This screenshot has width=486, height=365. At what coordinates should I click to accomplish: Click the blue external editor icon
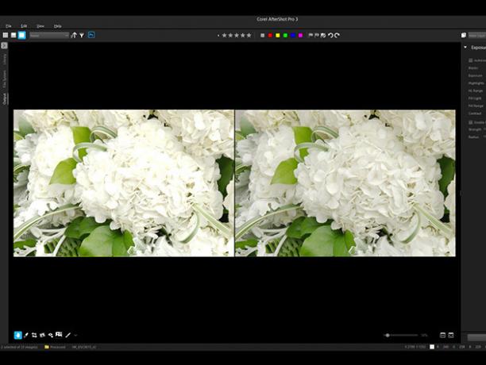click(91, 35)
